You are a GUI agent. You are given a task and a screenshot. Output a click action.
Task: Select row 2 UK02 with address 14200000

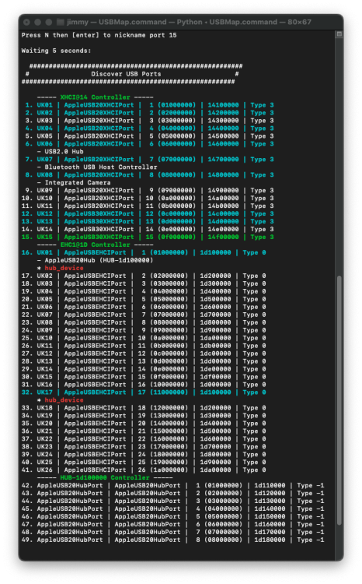pos(149,113)
